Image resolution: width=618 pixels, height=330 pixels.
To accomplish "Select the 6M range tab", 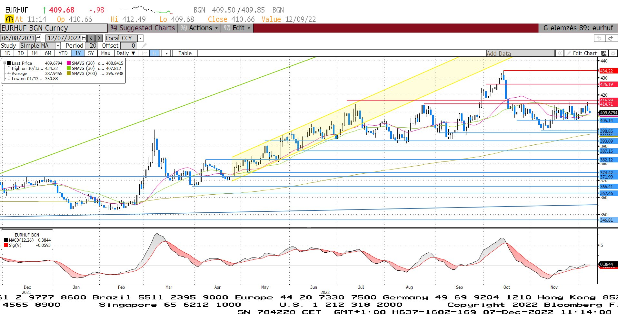I will (x=48, y=53).
